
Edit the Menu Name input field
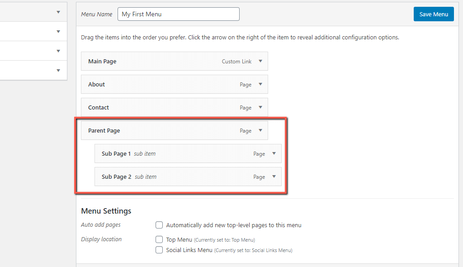(x=178, y=14)
